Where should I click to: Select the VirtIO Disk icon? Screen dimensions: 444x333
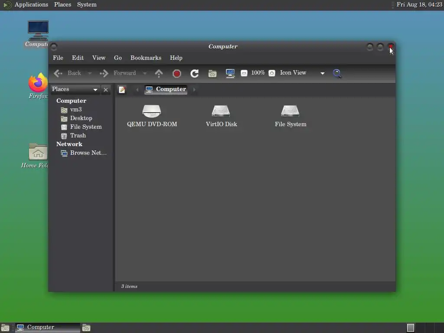tap(221, 115)
